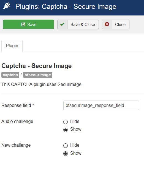Click the Plugins page title text
The image size is (144, 171).
coord(66,7)
